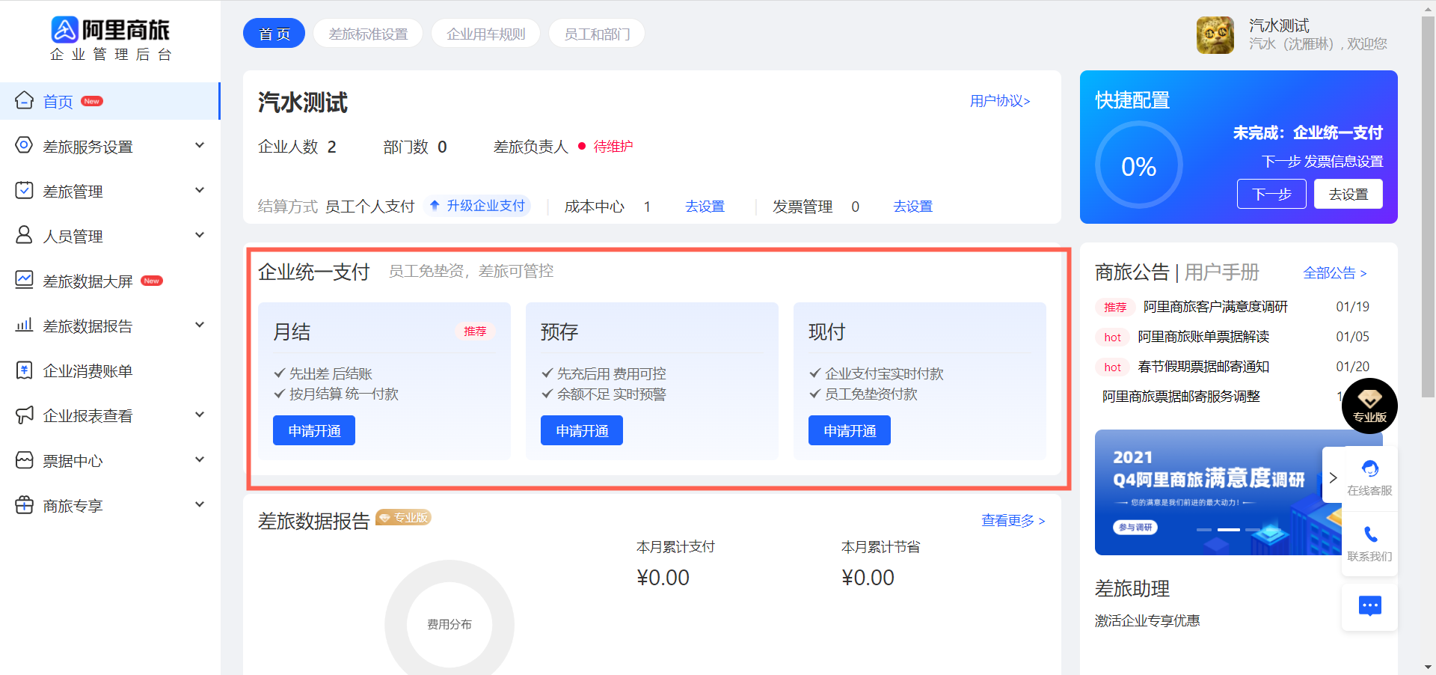Image resolution: width=1436 pixels, height=675 pixels.
Task: Click the 差旅数据大屏 chart icon
Action: tap(24, 280)
